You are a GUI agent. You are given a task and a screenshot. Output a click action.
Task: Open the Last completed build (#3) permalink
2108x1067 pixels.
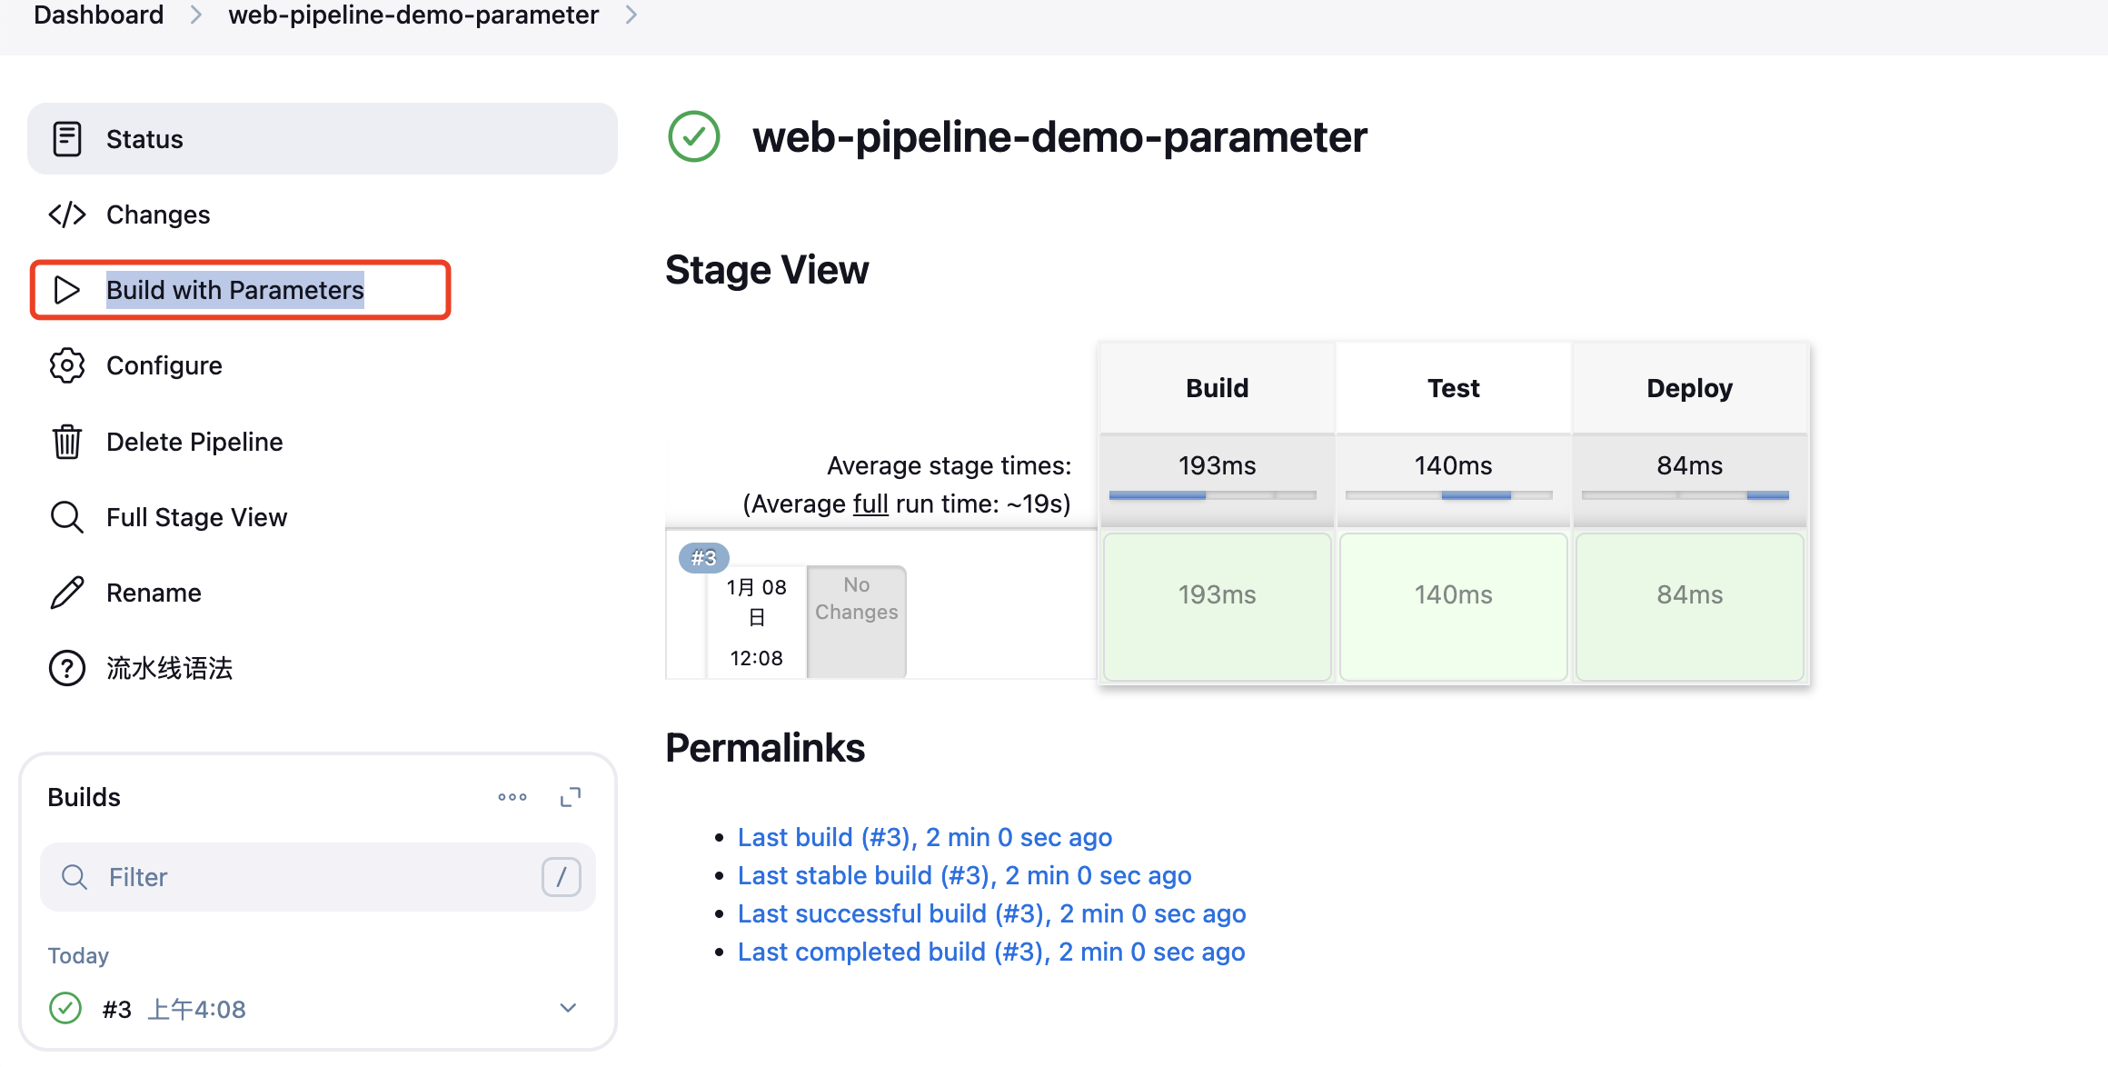[991, 952]
